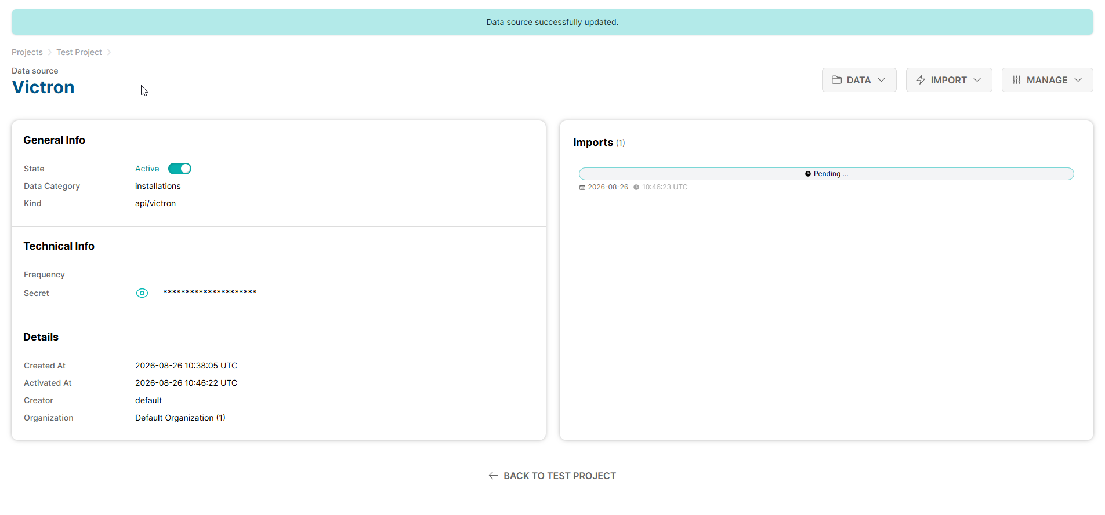Viewport: 1105px width, 515px height.
Task: Click the Details section heading
Action: pos(41,337)
